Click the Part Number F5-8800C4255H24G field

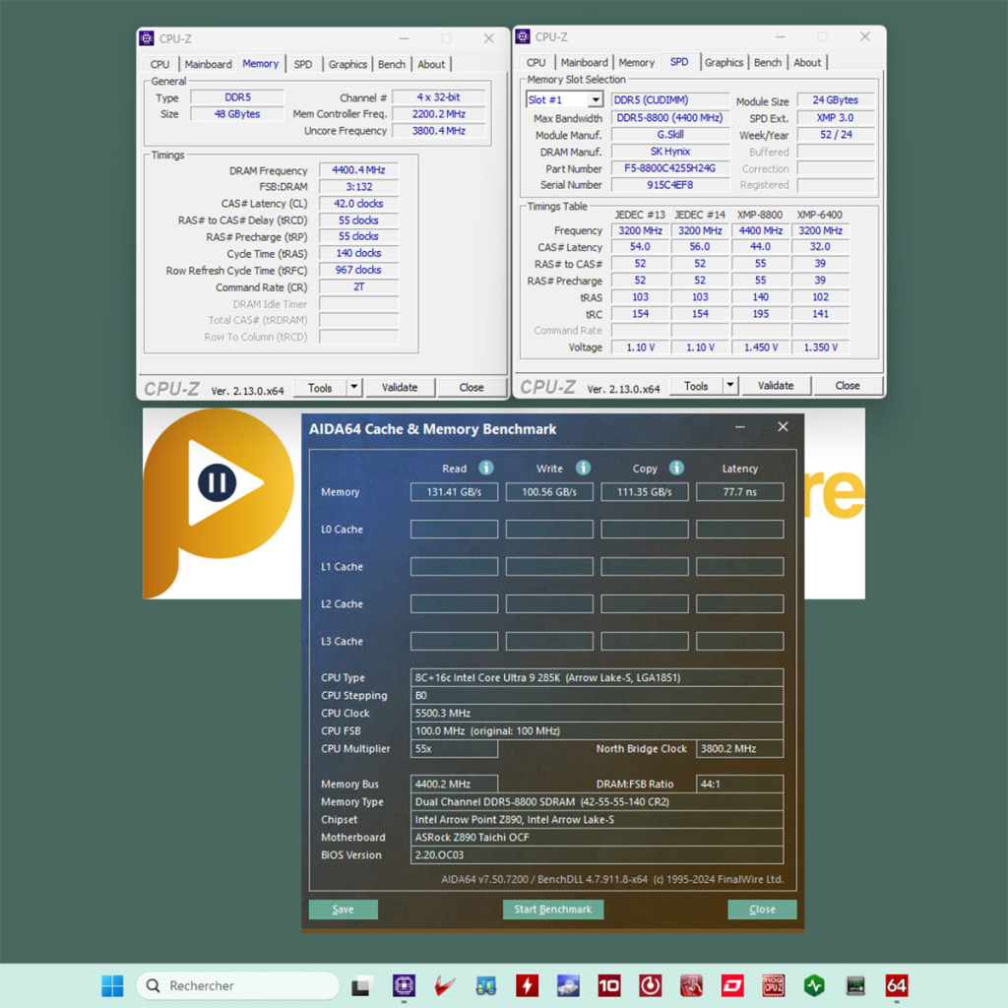(x=670, y=168)
